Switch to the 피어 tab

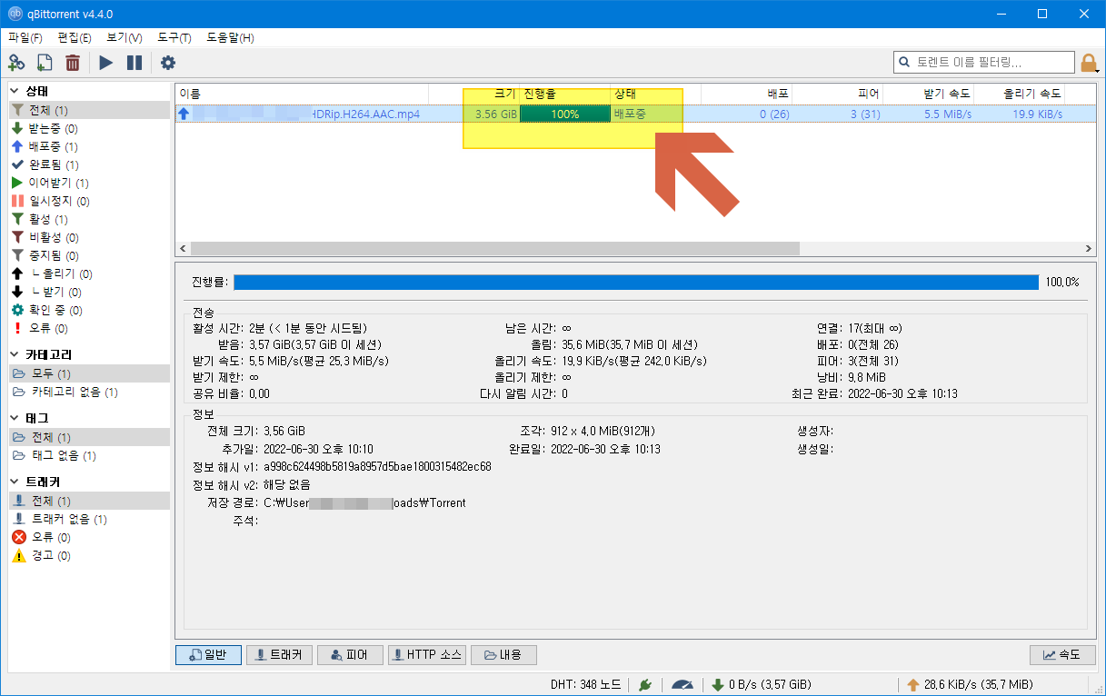tap(351, 655)
